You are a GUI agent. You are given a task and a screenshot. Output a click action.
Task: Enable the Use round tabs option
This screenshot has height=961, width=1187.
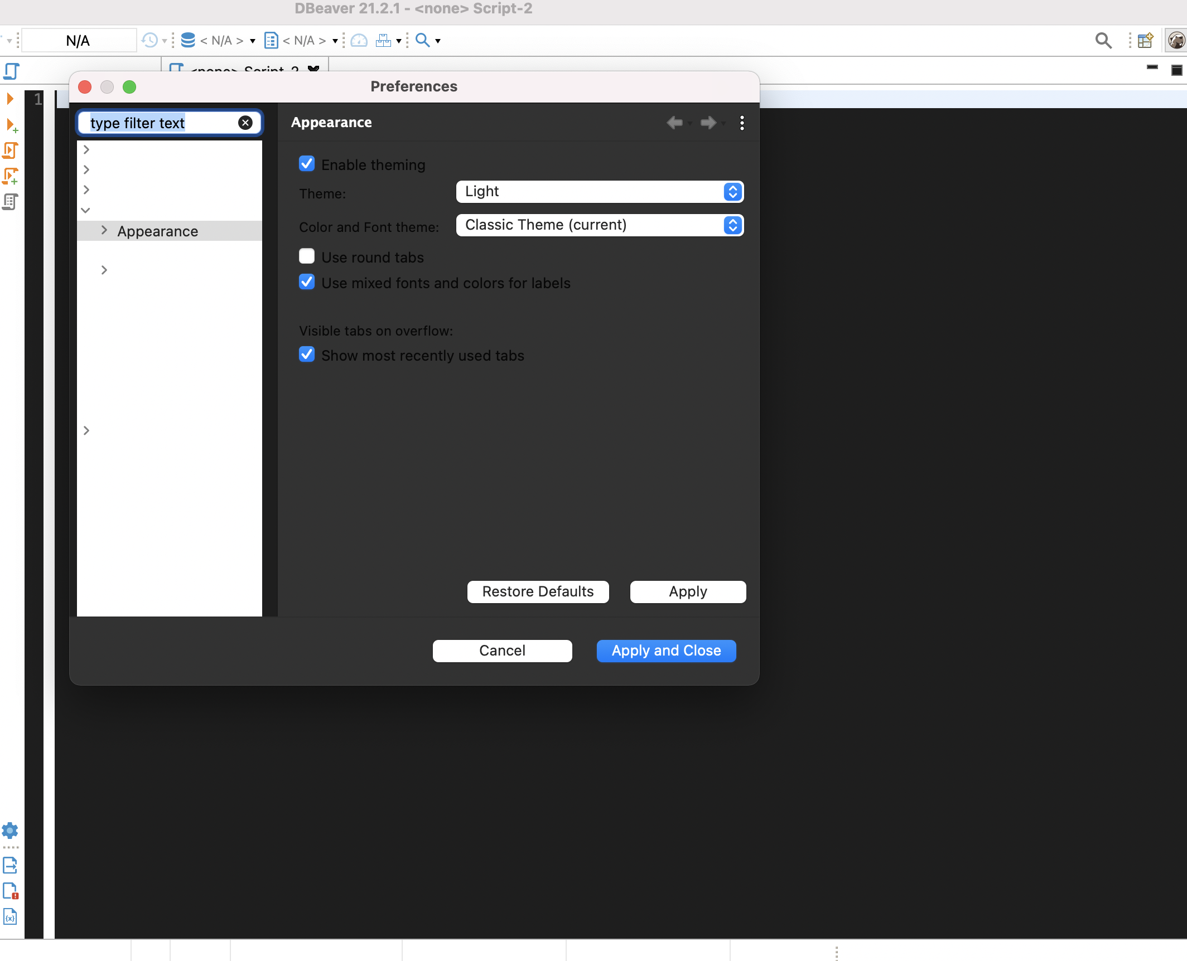click(307, 256)
